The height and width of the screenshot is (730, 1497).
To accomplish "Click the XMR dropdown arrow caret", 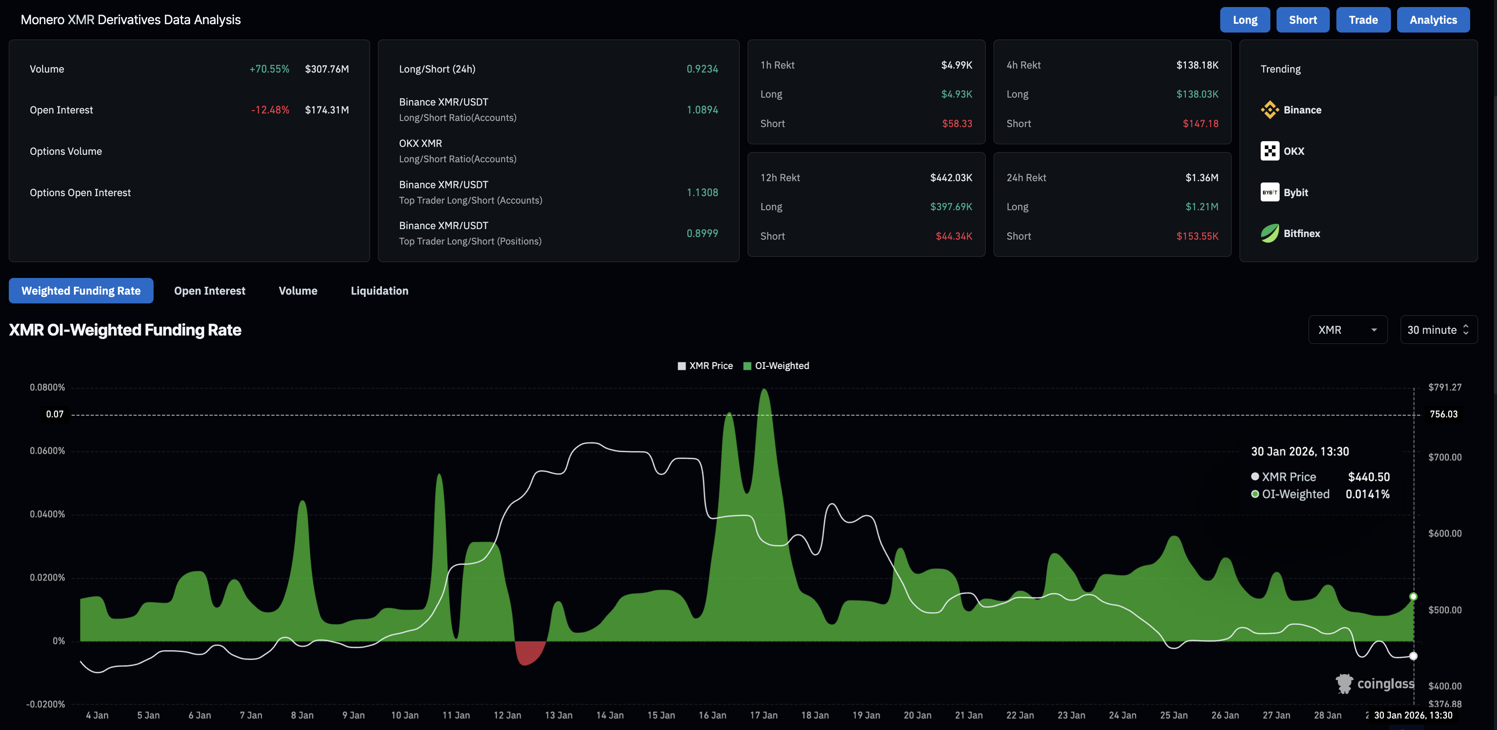I will coord(1374,330).
